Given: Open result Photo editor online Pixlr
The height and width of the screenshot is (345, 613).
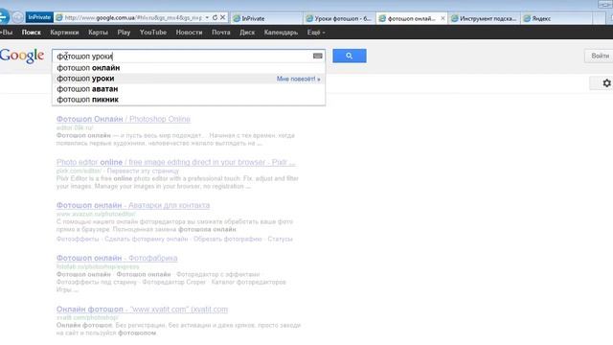Looking at the screenshot, I should click(175, 162).
